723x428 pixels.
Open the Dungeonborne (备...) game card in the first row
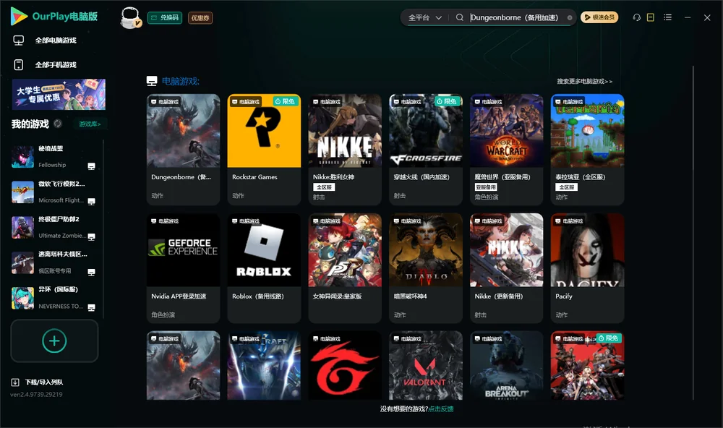coord(183,150)
